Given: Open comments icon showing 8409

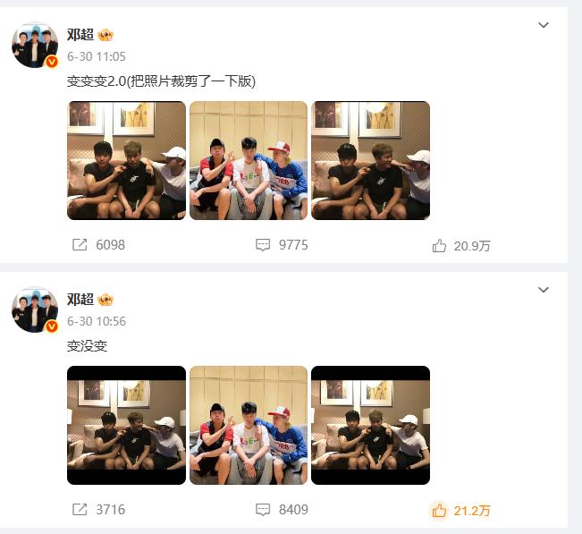Looking at the screenshot, I should click(x=263, y=510).
